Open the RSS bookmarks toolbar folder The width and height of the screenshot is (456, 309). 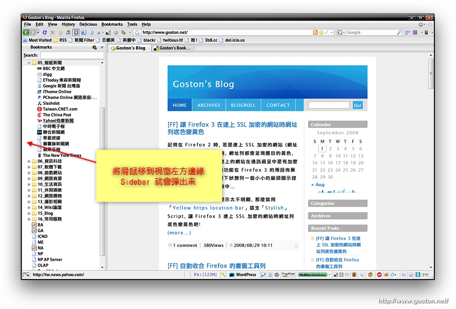(x=60, y=40)
